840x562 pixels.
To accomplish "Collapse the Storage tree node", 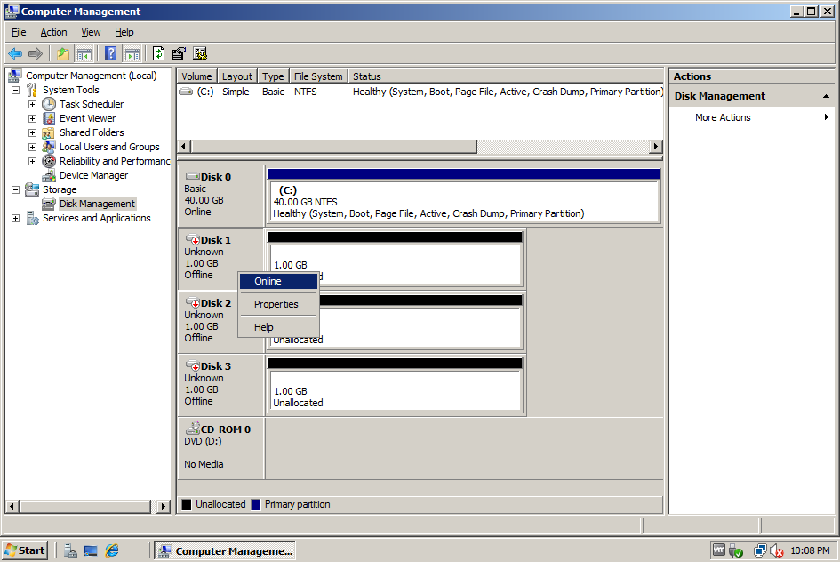I will coord(15,189).
